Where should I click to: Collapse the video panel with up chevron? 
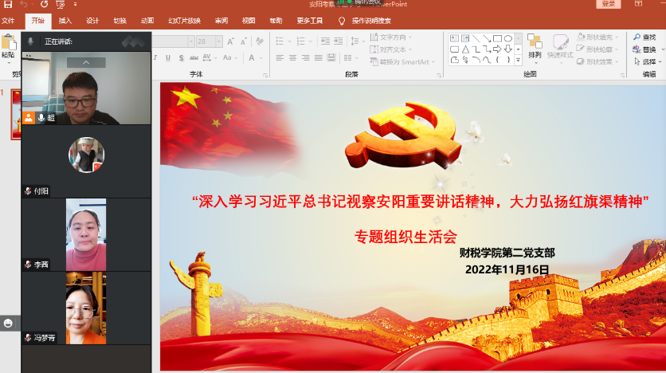pyautogui.click(x=85, y=62)
